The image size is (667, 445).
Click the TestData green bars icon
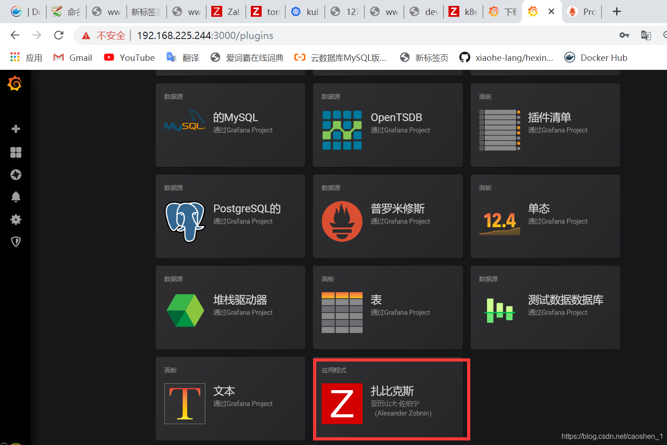500,311
